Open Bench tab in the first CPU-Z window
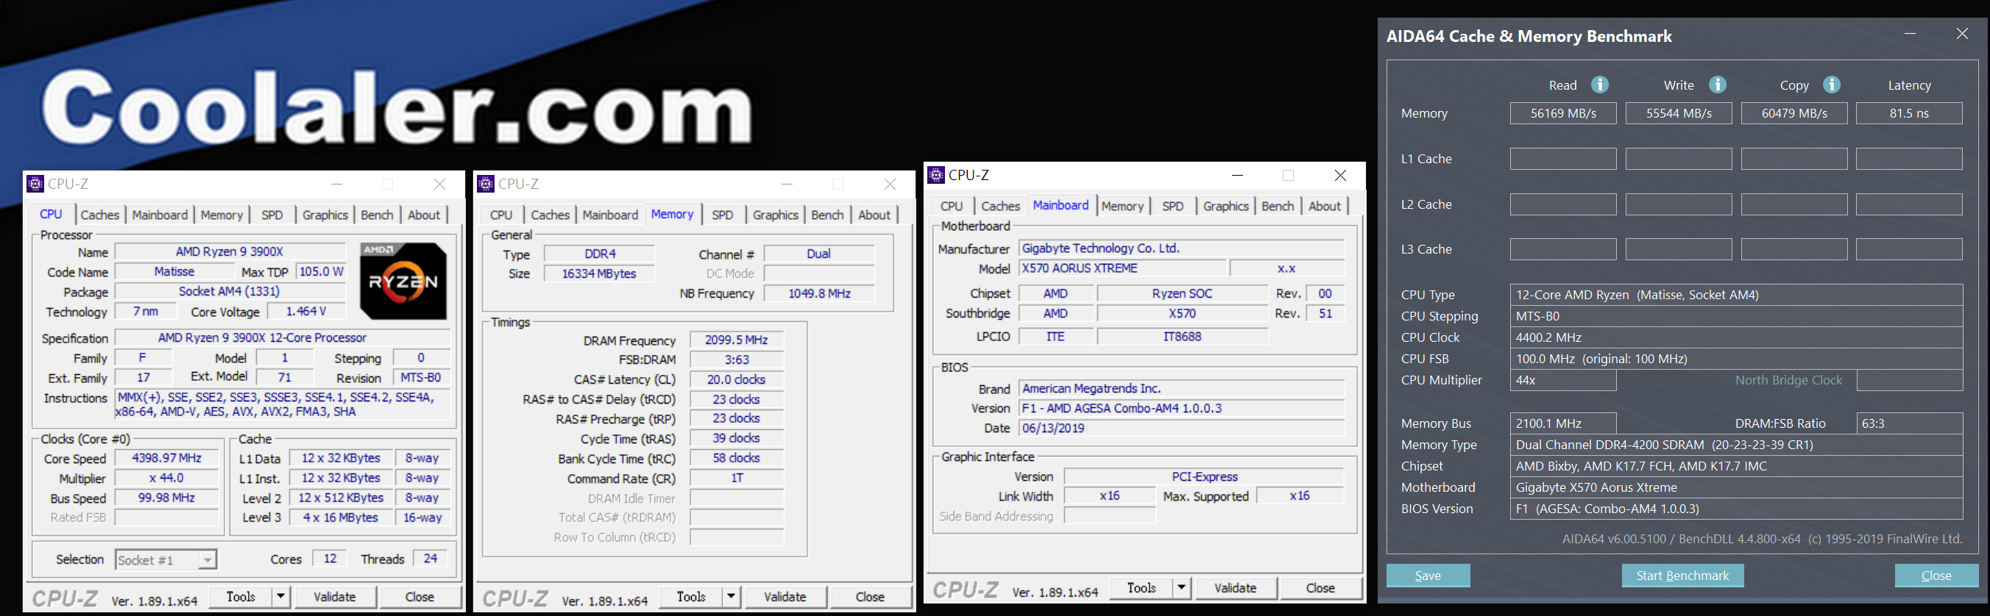Viewport: 1990px width, 616px height. tap(377, 215)
